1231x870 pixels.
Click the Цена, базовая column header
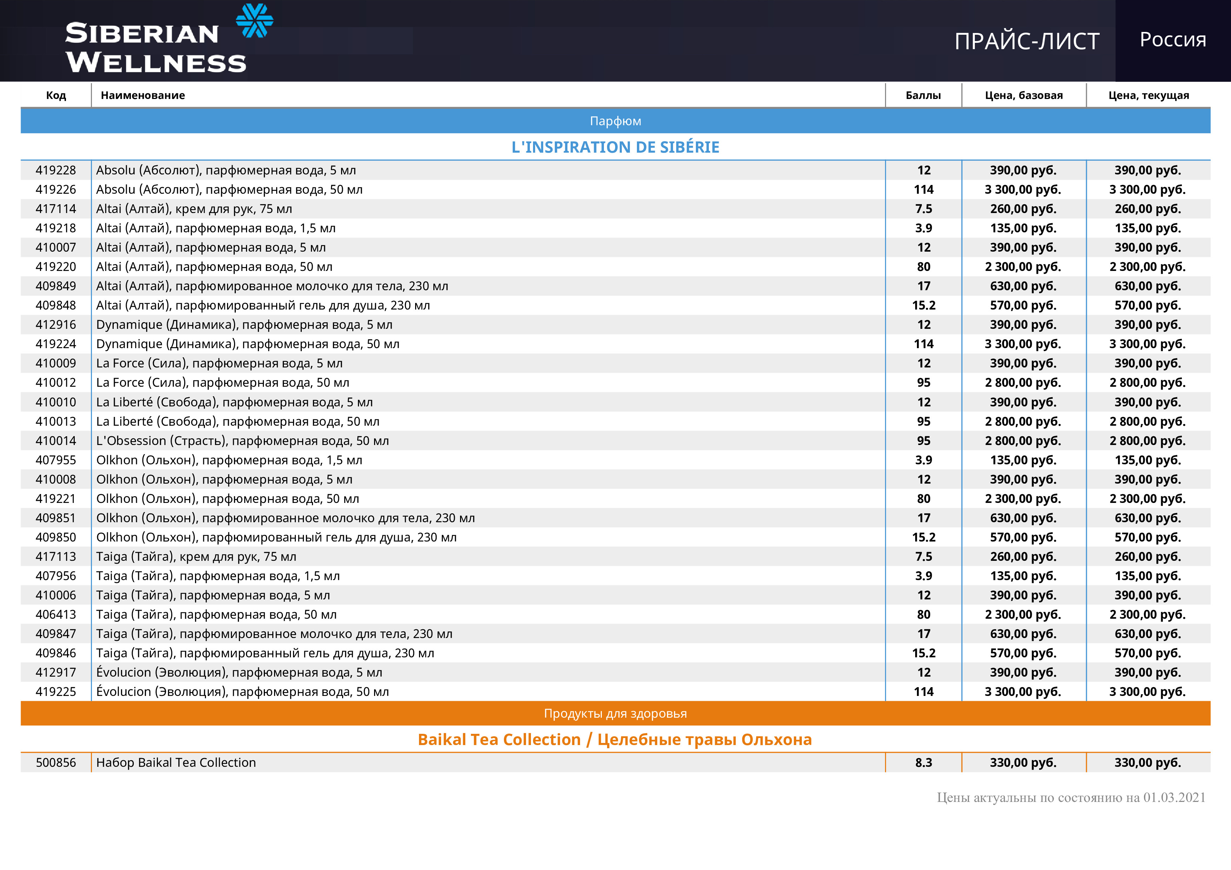(1023, 95)
